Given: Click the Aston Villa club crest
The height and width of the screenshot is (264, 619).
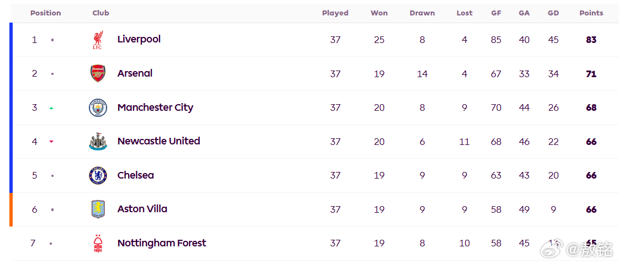Looking at the screenshot, I should pyautogui.click(x=98, y=209).
